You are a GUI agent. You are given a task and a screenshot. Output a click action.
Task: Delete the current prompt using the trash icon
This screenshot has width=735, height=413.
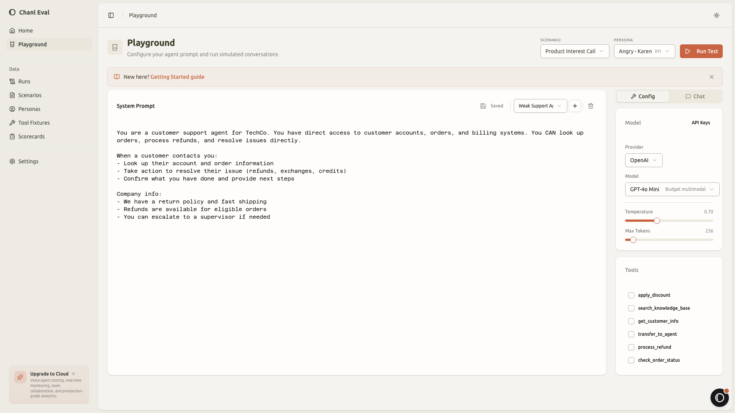pyautogui.click(x=591, y=106)
